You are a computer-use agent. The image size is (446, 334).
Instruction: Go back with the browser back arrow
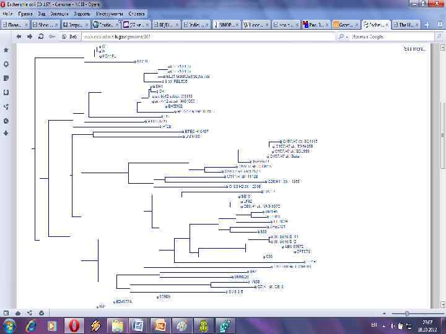point(19,36)
